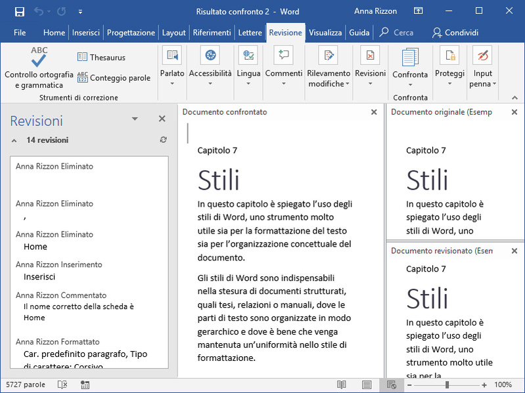
Task: Click the Save icon in the title bar
Action: coord(20,12)
